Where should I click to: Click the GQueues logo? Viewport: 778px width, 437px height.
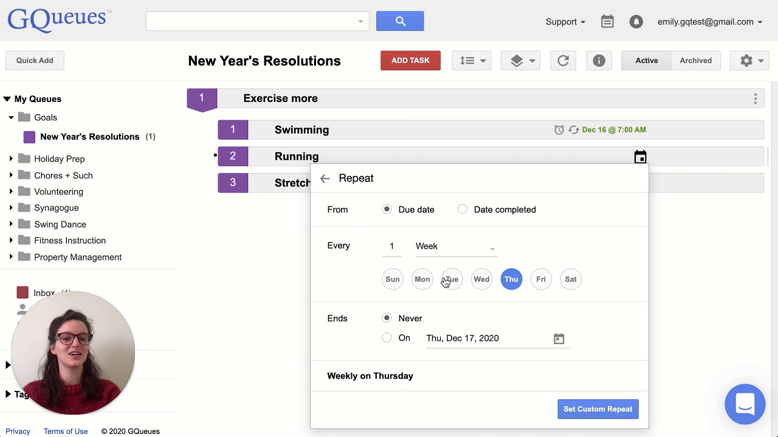tap(60, 21)
